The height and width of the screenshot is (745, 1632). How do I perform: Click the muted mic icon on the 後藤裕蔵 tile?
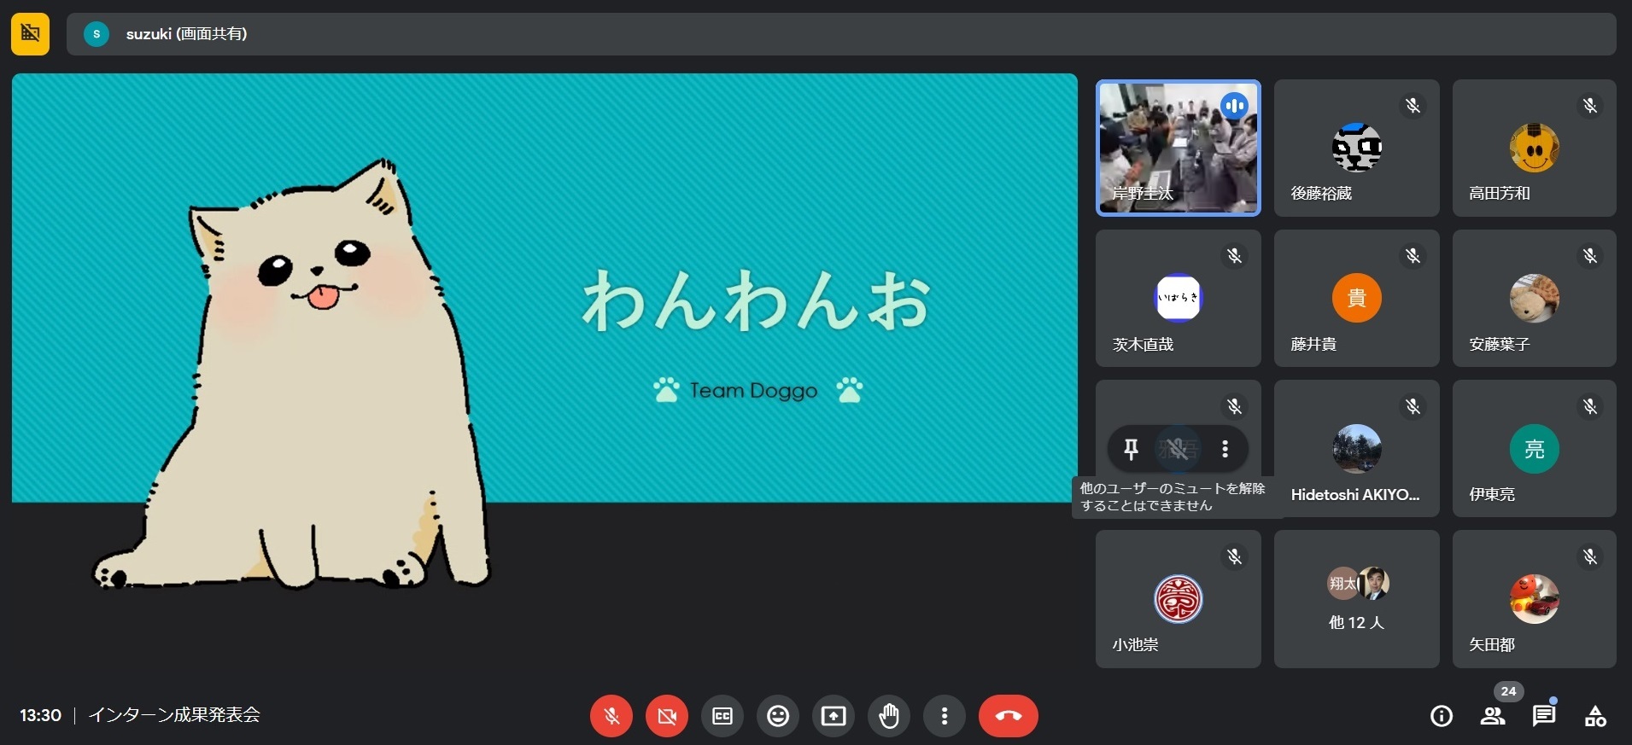1413,106
